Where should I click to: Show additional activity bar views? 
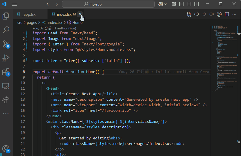coord(6,114)
